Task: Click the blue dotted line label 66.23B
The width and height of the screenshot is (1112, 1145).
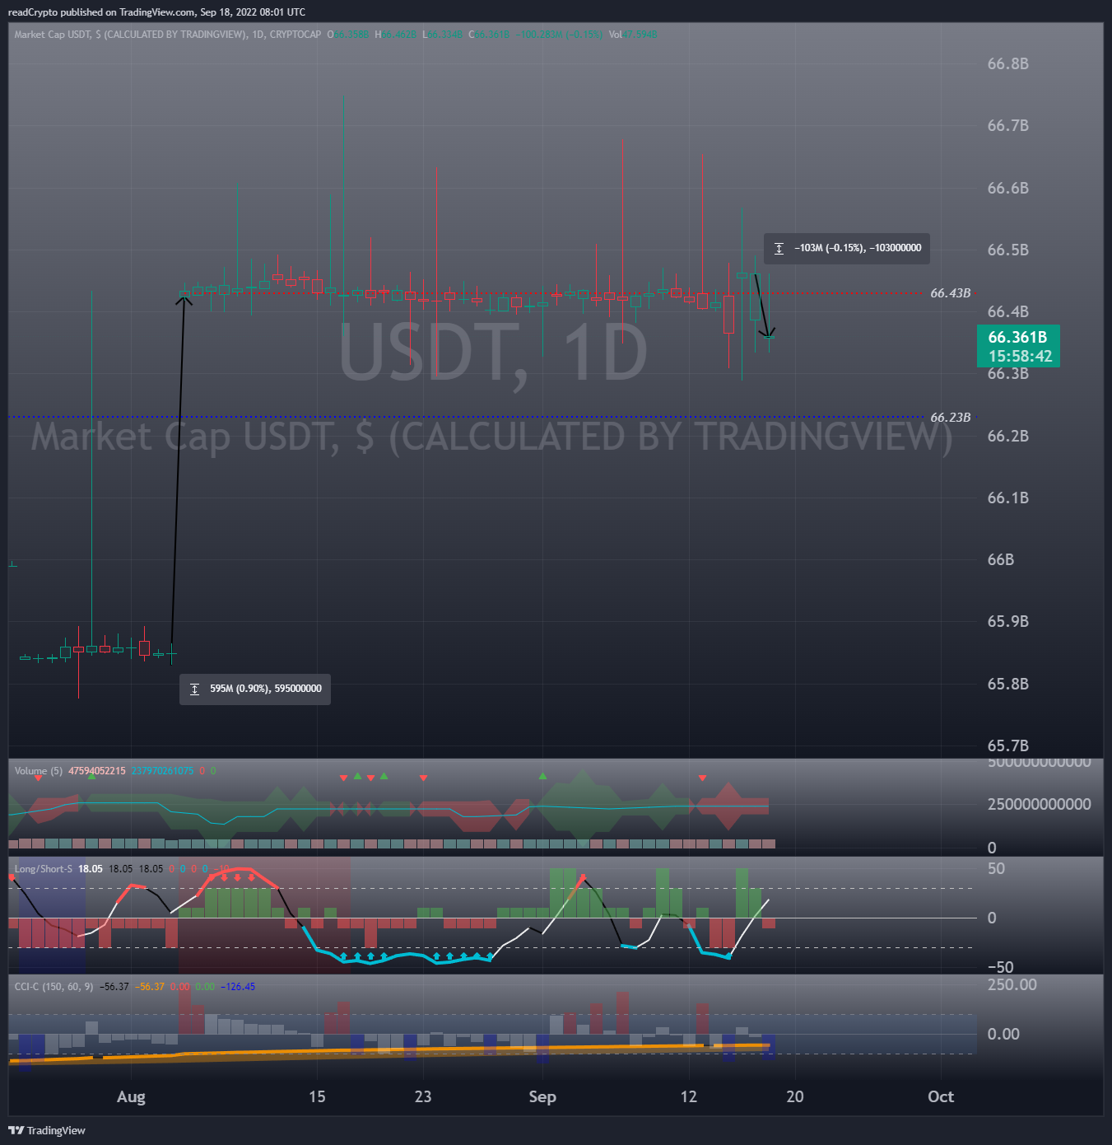Action: pyautogui.click(x=950, y=417)
